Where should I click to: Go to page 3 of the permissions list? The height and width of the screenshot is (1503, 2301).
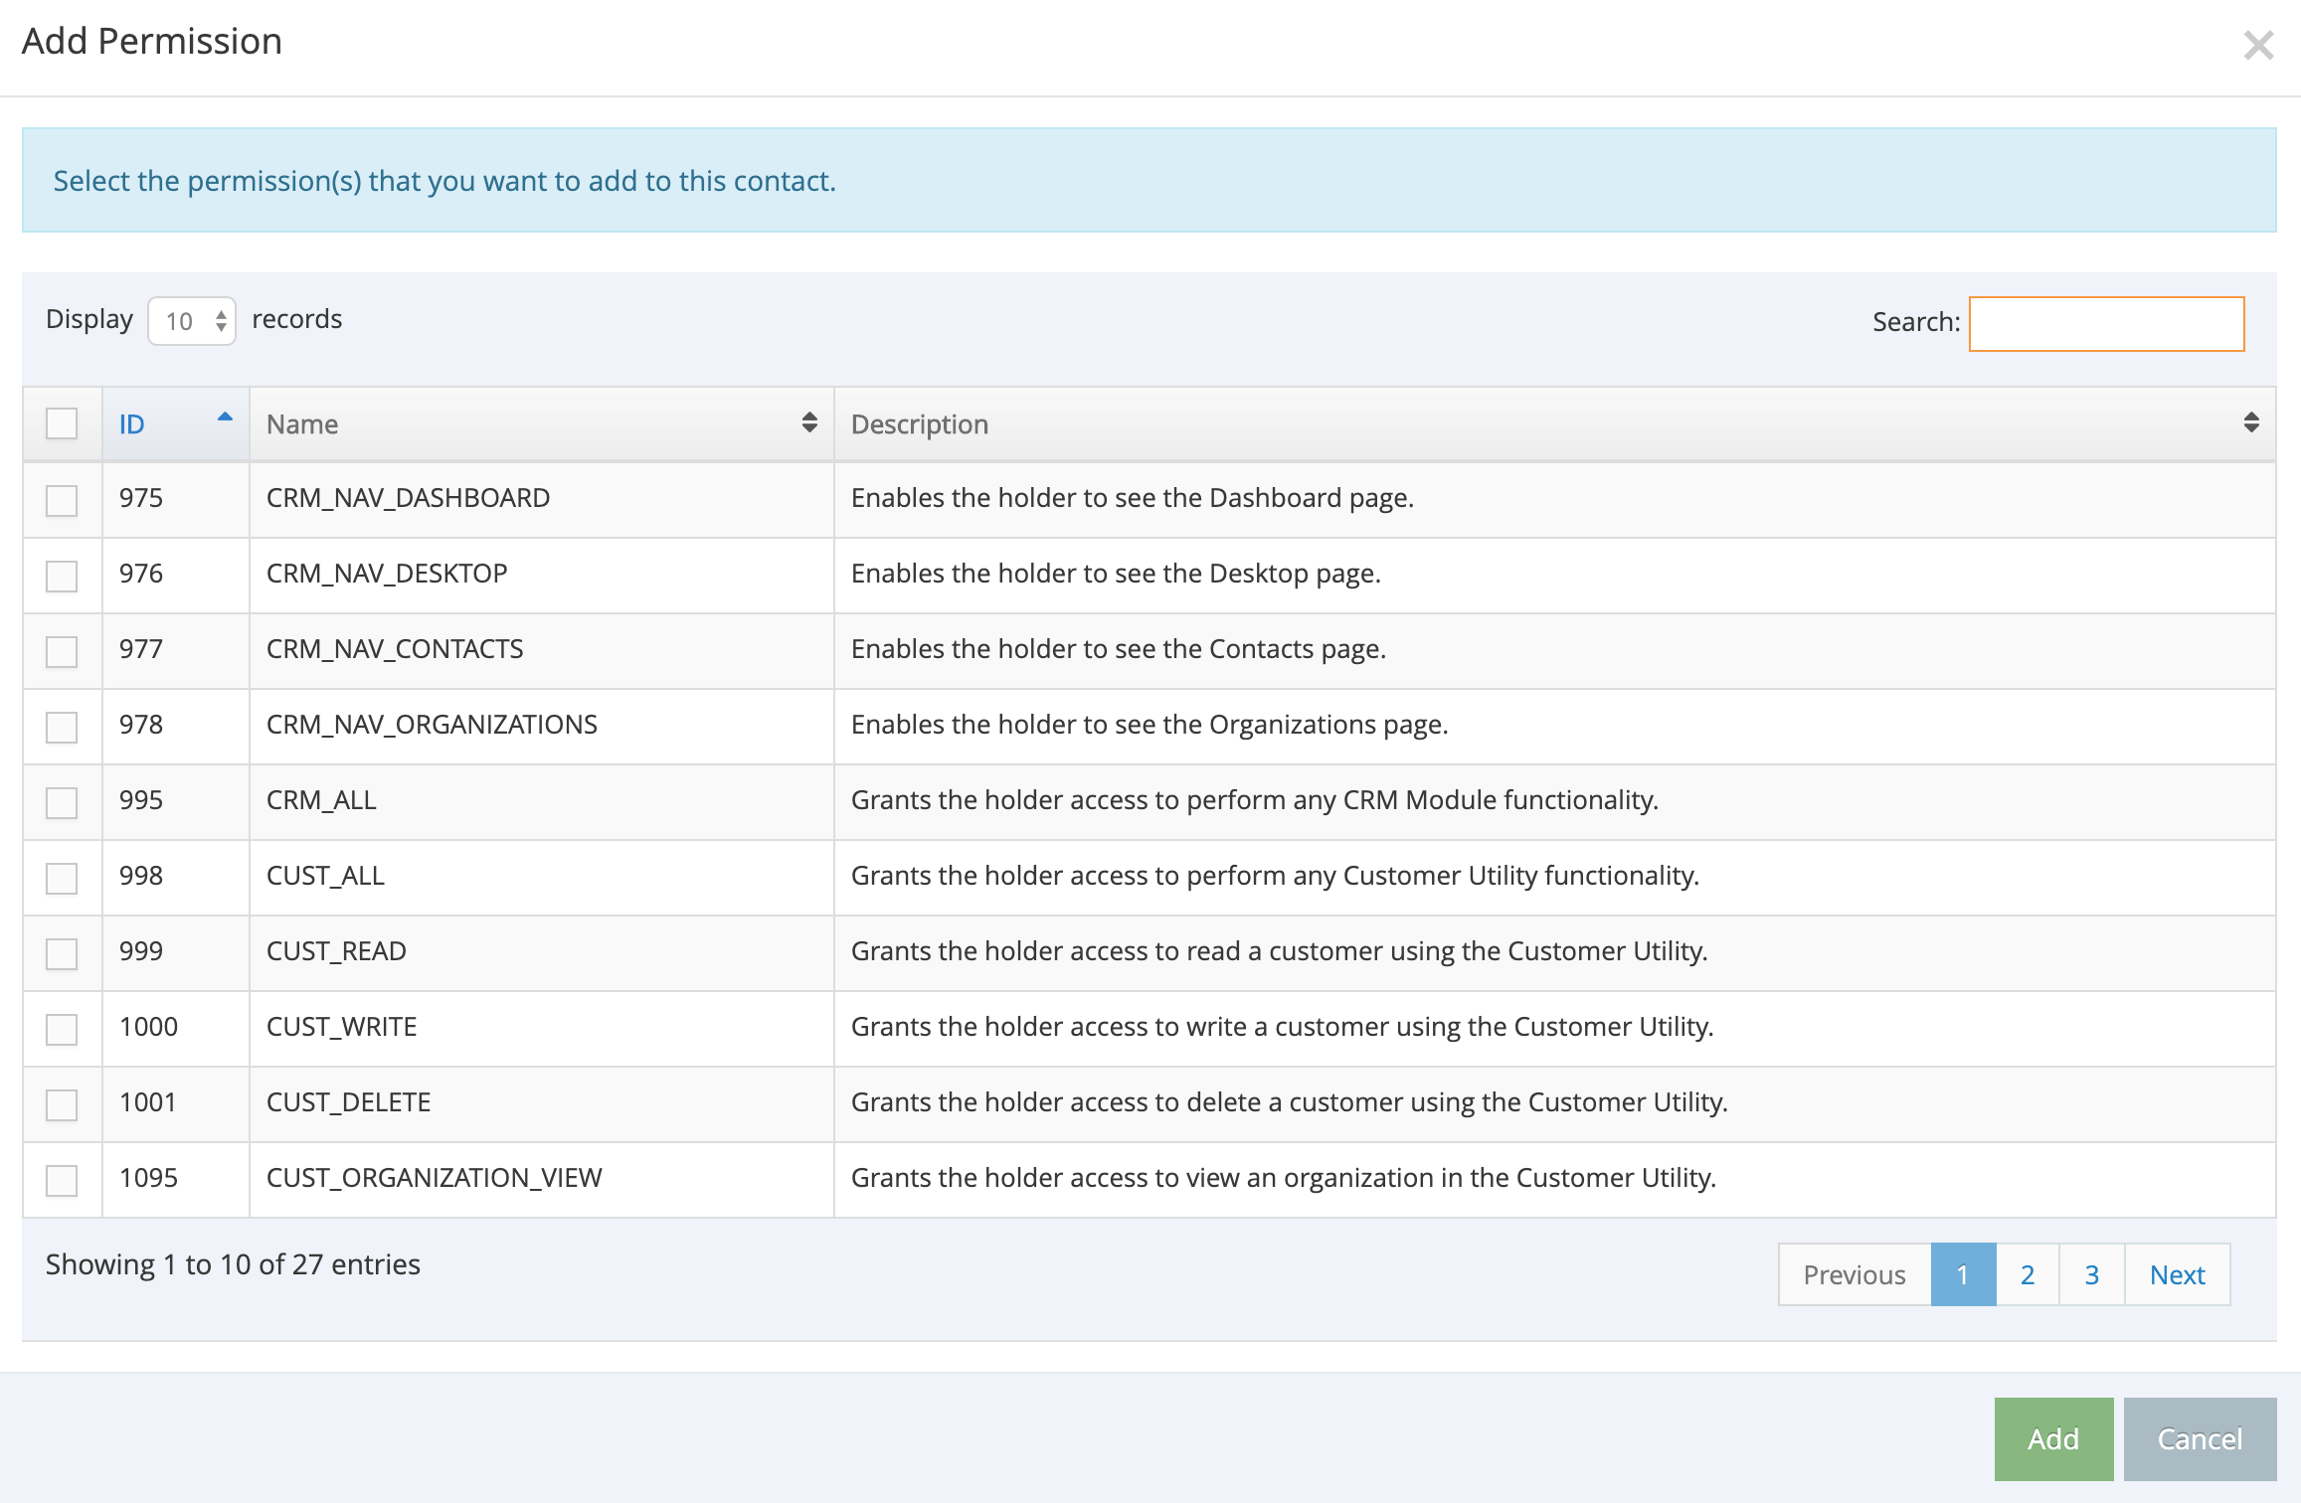[x=2091, y=1274]
